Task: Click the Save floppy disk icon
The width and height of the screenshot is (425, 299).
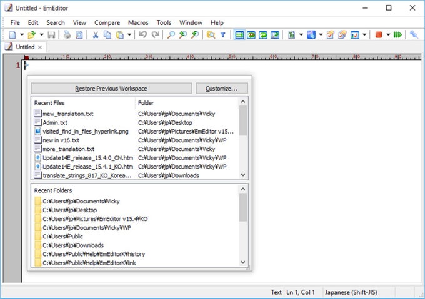Action: coord(51,34)
